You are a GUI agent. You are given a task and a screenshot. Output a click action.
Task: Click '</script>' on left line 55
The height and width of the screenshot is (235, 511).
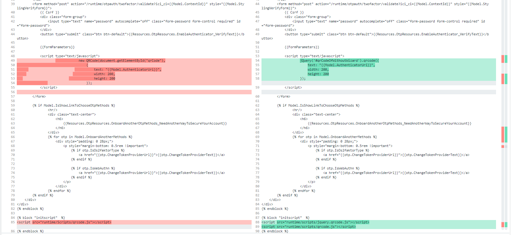coord(49,87)
